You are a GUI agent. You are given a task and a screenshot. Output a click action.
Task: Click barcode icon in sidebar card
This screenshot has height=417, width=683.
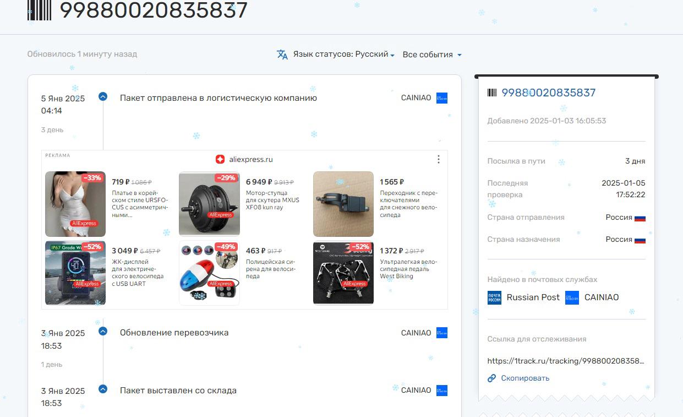coord(492,93)
